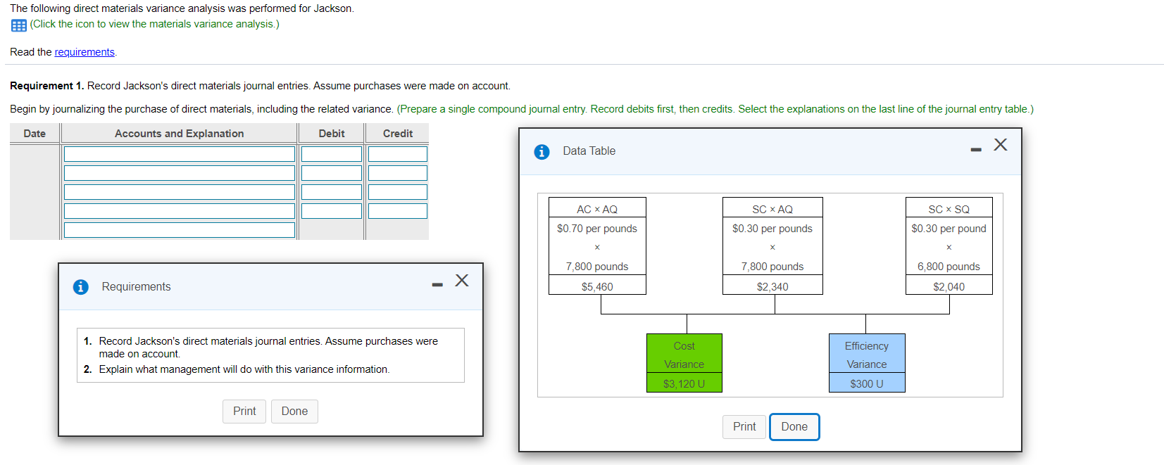Click the 'Date' column header
The height and width of the screenshot is (465, 1164).
coord(35,134)
